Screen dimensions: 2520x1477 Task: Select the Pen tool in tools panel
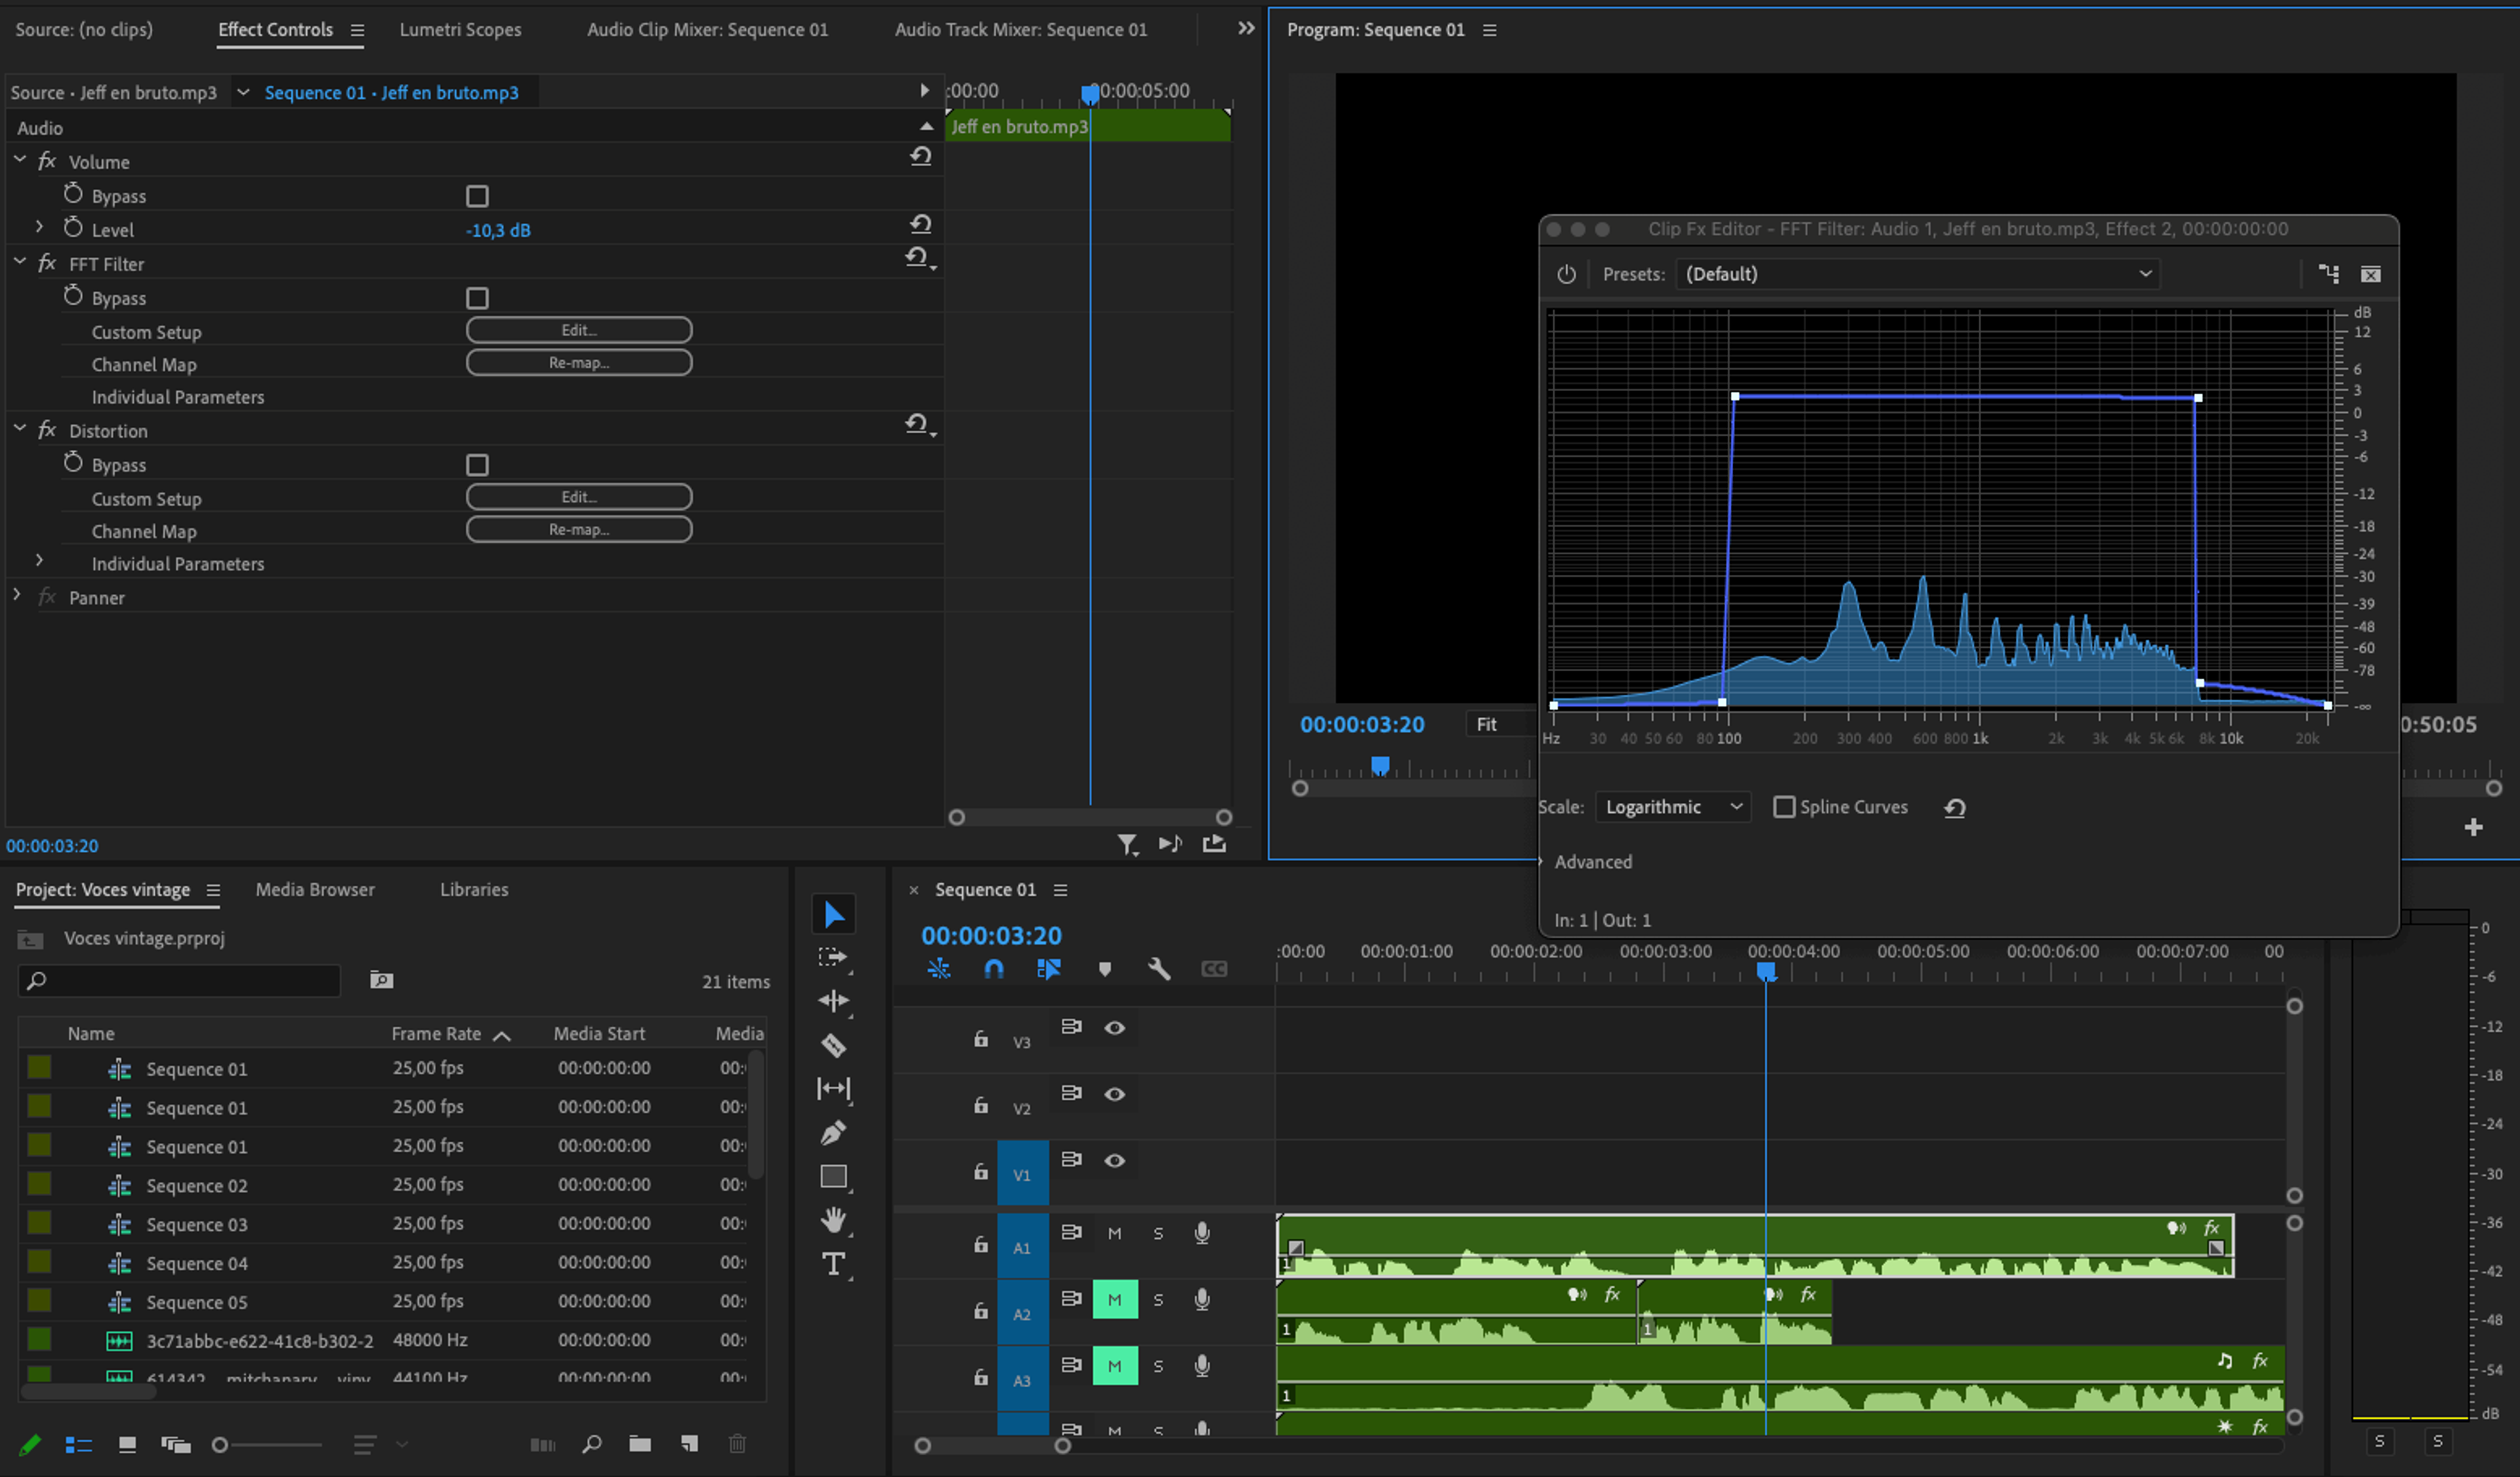833,1132
